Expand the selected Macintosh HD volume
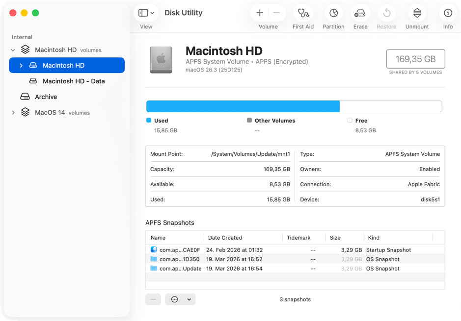Screen dimensions: 461x321 coord(21,65)
